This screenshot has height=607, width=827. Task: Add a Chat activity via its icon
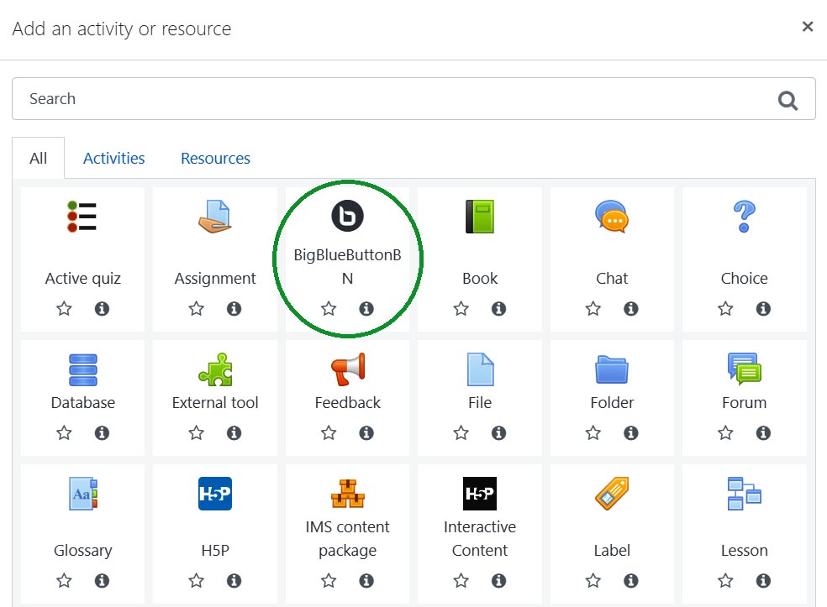(x=612, y=217)
